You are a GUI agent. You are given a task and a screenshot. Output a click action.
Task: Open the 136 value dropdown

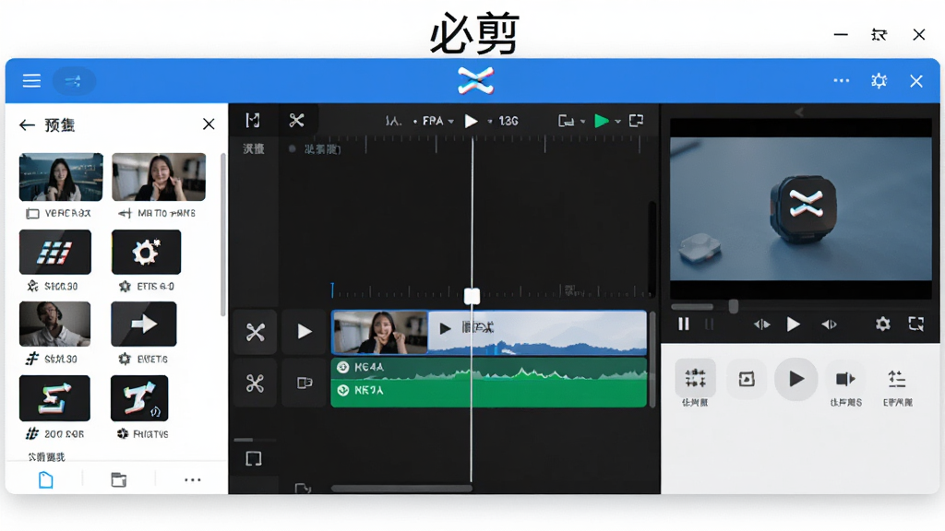(503, 121)
